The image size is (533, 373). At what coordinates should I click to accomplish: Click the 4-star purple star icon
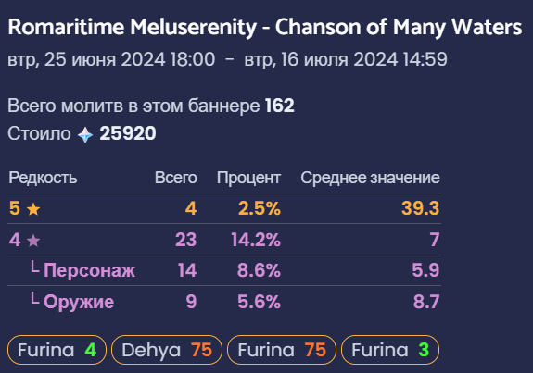(x=33, y=241)
